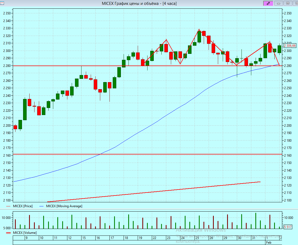This screenshot has width=298, height=245.
Task: Click the 'Feb' month label on time axis
Action: click(x=269, y=243)
